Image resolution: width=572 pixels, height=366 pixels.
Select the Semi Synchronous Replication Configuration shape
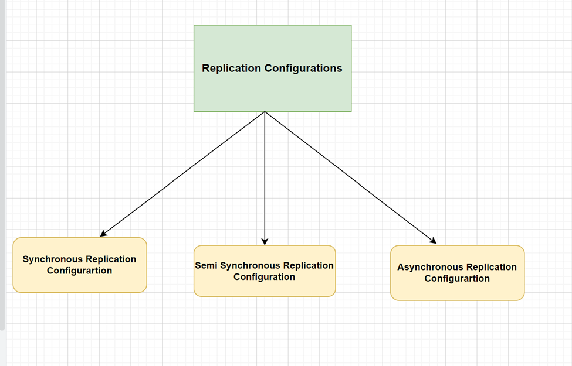[x=264, y=271]
